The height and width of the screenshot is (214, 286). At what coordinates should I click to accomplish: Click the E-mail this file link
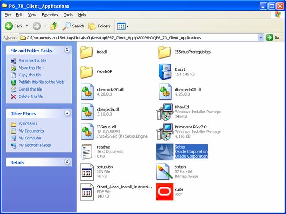click(x=30, y=89)
